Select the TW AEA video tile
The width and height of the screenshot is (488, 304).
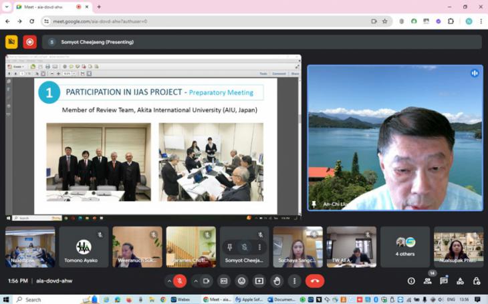click(352, 247)
